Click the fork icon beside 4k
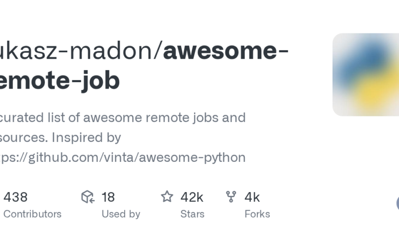Viewport: 399px width, 249px height. tap(231, 197)
